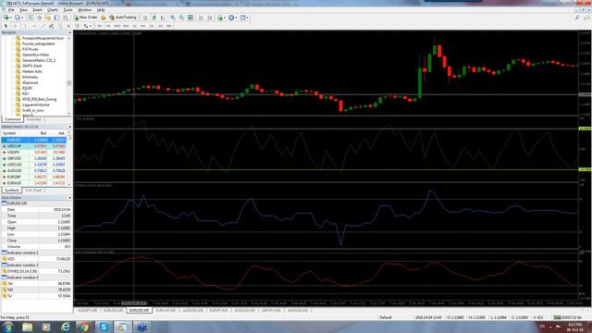Click the New Order button
This screenshot has height=333, width=592.
tap(85, 18)
